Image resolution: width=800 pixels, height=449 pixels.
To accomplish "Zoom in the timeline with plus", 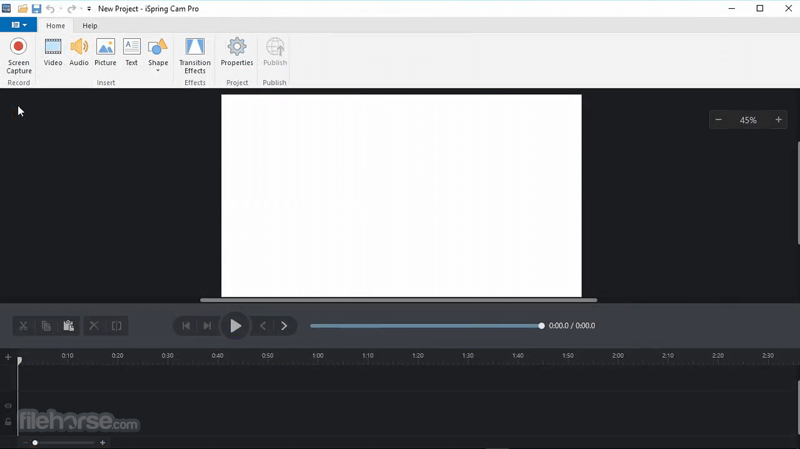I will tap(102, 443).
